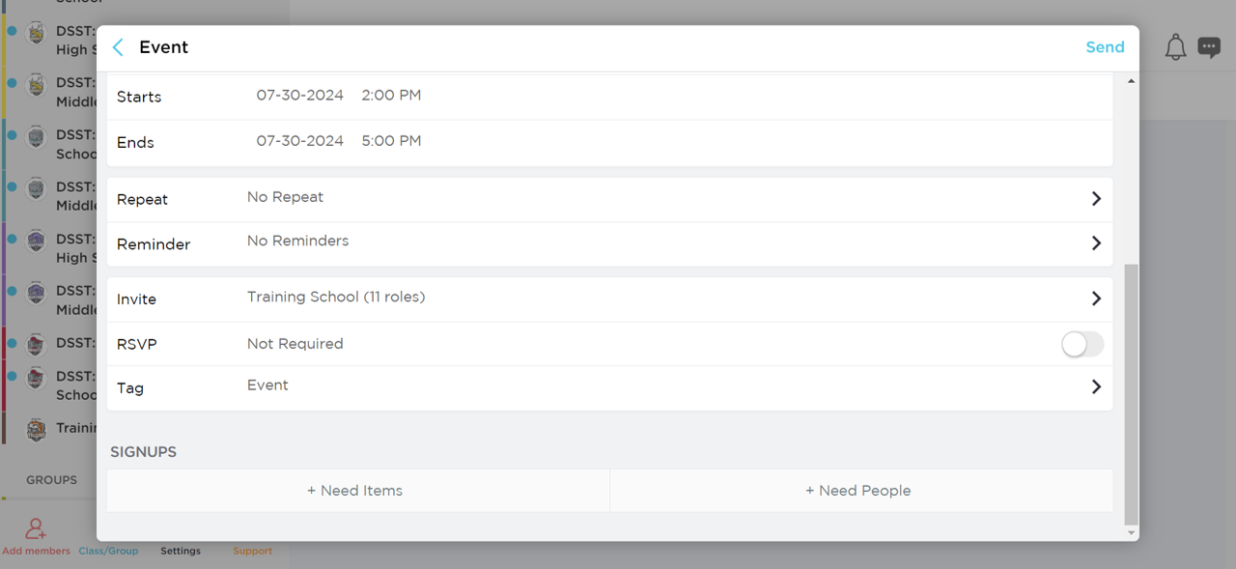Toggle the RSVP switch on

pos(1081,344)
